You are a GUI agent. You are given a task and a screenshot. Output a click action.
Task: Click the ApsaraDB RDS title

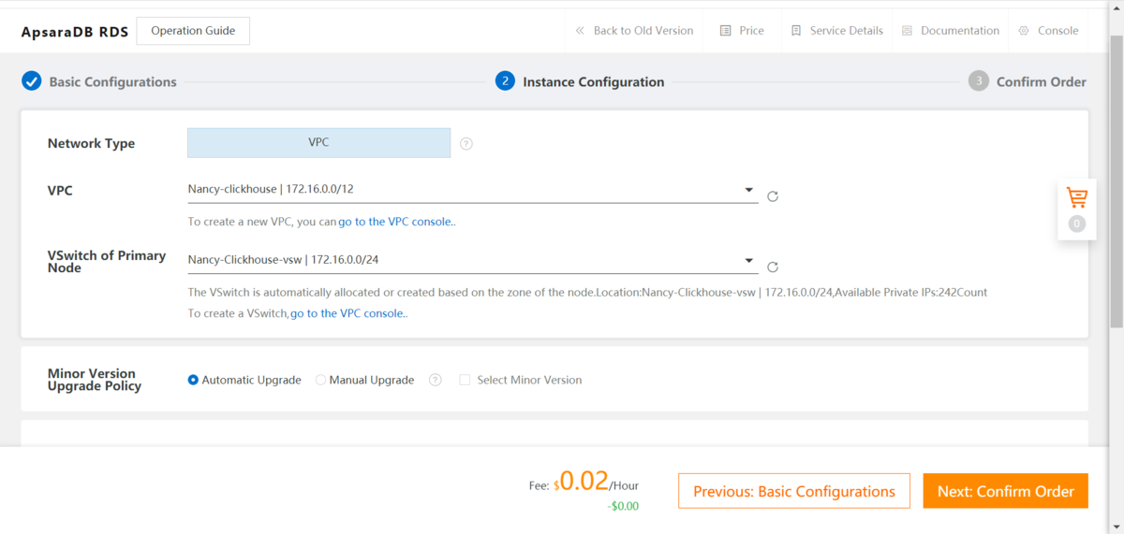pyautogui.click(x=75, y=31)
